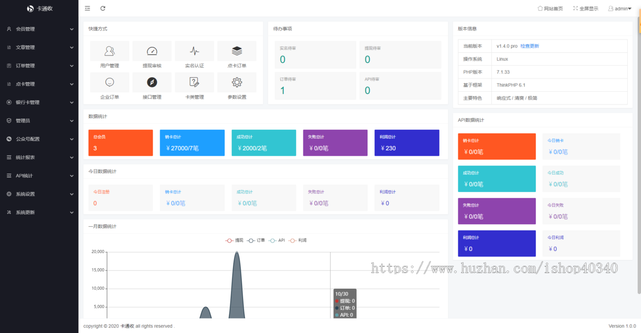Click the gear icon beside 系统设置
The height and width of the screenshot is (333, 641).
click(9, 194)
